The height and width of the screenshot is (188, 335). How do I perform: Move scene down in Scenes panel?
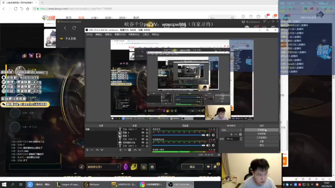(x=102, y=150)
